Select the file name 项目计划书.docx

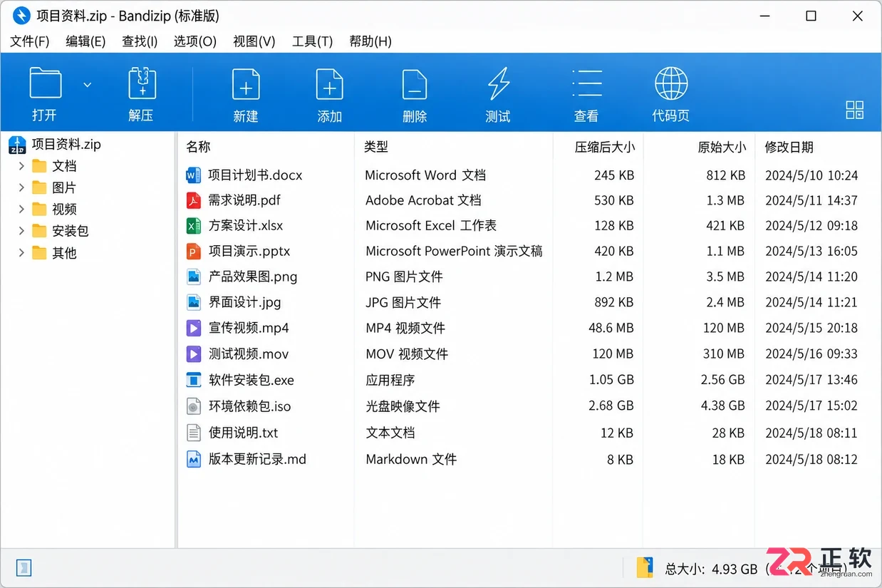point(256,175)
